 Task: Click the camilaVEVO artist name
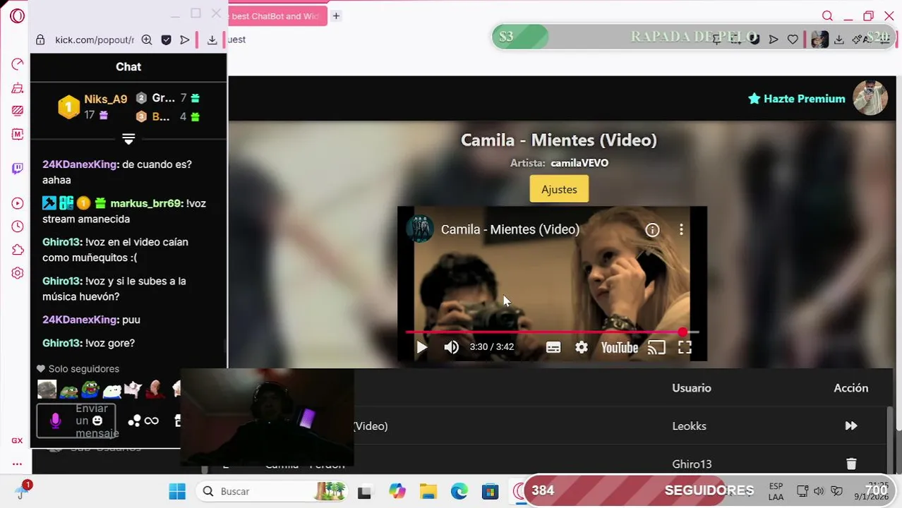tap(579, 163)
